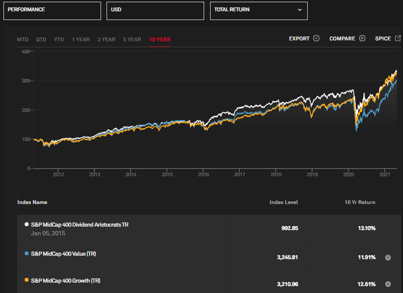
Task: Click the 10 Yr Return column header
Action: (x=360, y=202)
